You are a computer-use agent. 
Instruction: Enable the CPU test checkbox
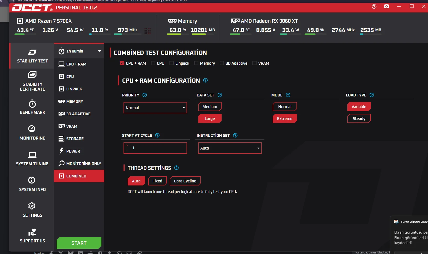click(x=153, y=63)
